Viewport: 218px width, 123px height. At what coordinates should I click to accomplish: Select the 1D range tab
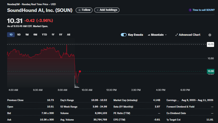tap(11, 35)
